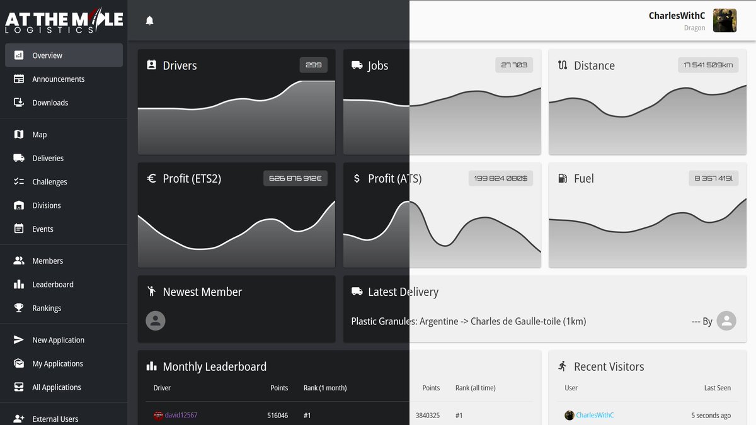Open CharlesWithC profile avatar
Viewport: 756px width, 425px height.
click(x=724, y=21)
